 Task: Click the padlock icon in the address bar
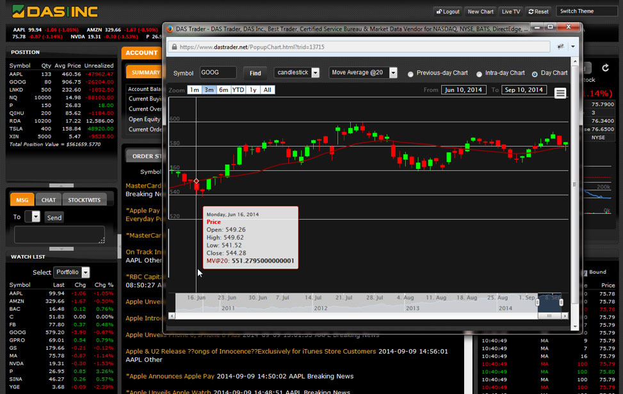click(174, 47)
